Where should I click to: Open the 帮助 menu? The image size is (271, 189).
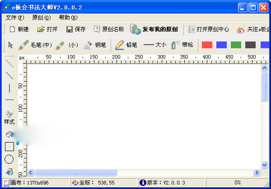[68, 18]
